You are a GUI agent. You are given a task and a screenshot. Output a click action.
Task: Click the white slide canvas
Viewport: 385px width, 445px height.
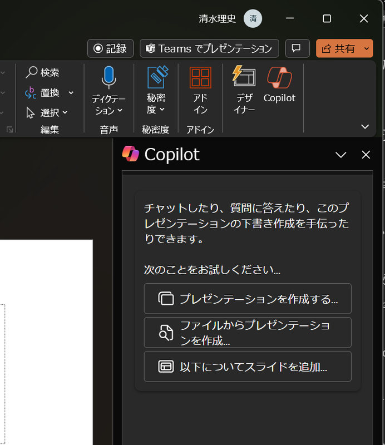(x=46, y=342)
